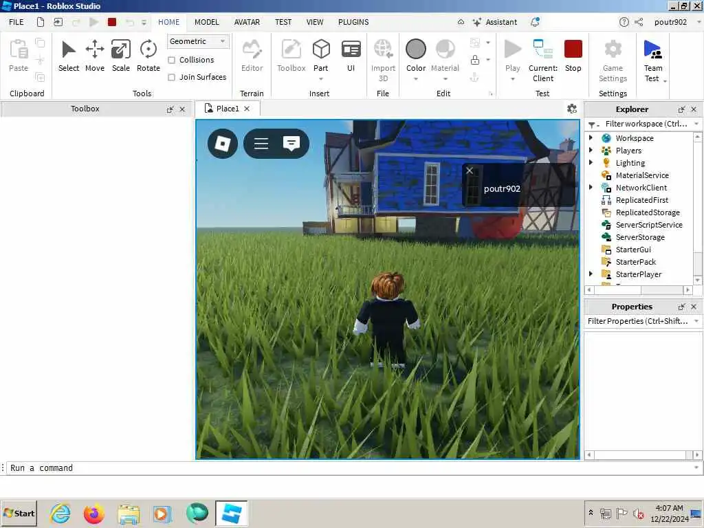Image resolution: width=704 pixels, height=528 pixels.
Task: Open viewport settings gear
Action: [571, 109]
